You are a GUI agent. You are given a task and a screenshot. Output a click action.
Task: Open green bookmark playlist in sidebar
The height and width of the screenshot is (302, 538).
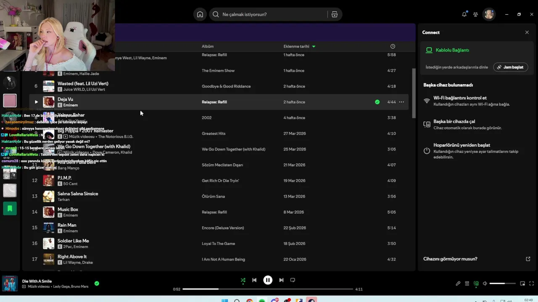coord(10,208)
